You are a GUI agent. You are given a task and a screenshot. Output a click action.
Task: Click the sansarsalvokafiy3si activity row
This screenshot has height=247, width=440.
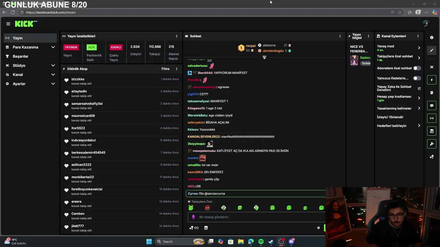coord(121,105)
